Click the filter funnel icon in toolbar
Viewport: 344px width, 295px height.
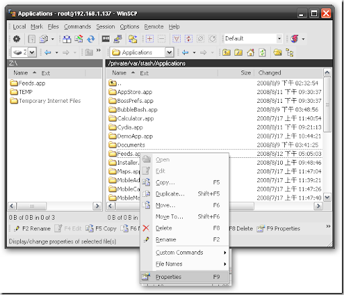(x=177, y=39)
